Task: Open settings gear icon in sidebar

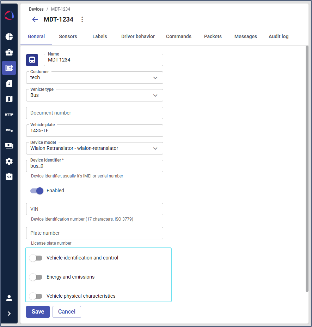Action: click(x=9, y=161)
